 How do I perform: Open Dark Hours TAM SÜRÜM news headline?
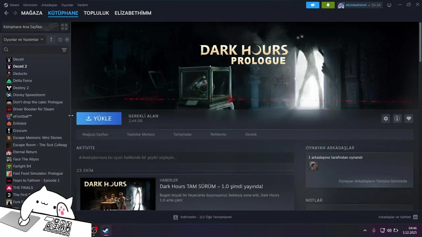click(x=211, y=187)
